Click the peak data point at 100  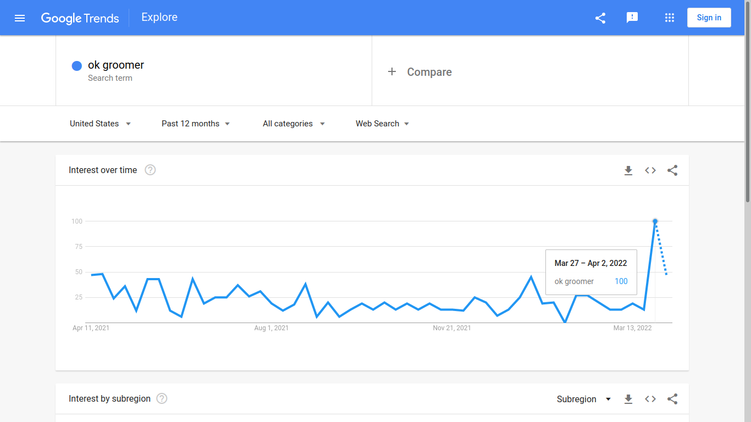(x=655, y=221)
